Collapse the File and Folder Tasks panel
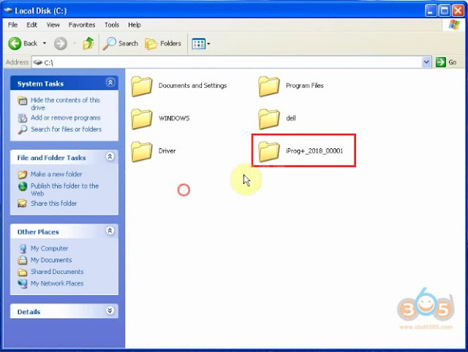Screen dimensions: 468x352 (110, 156)
